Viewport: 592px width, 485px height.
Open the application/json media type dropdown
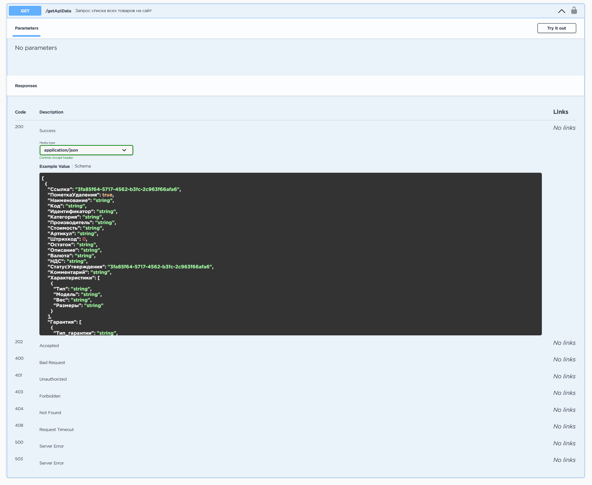click(x=86, y=150)
